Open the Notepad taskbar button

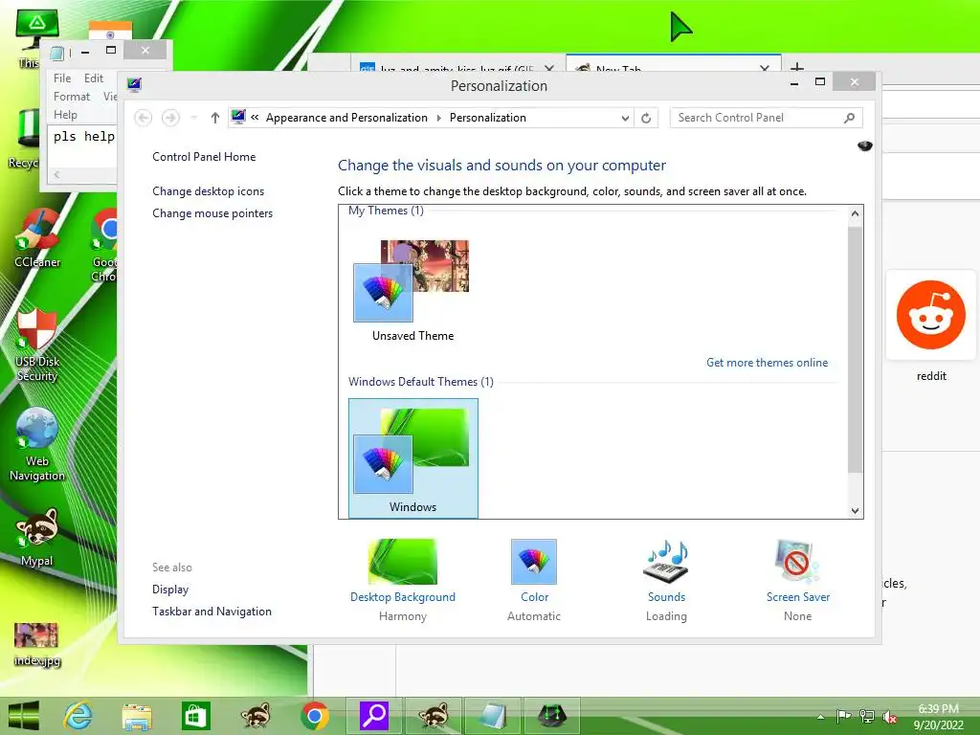(493, 716)
